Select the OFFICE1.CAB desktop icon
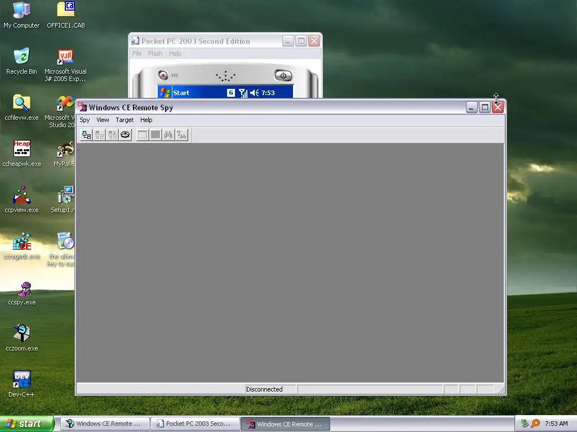This screenshot has height=432, width=577. [x=66, y=15]
